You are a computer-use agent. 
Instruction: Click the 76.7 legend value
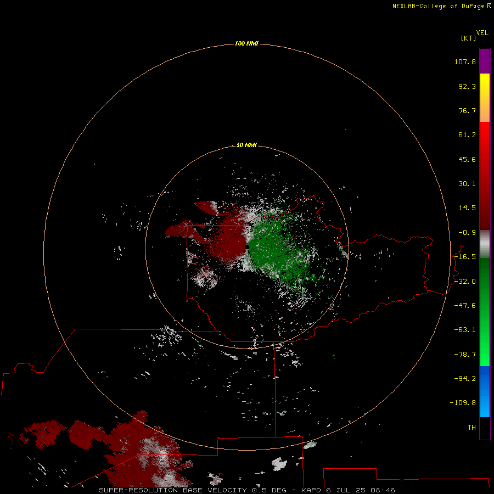(x=467, y=110)
